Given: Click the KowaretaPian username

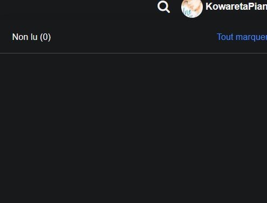Looking at the screenshot, I should click(236, 6).
